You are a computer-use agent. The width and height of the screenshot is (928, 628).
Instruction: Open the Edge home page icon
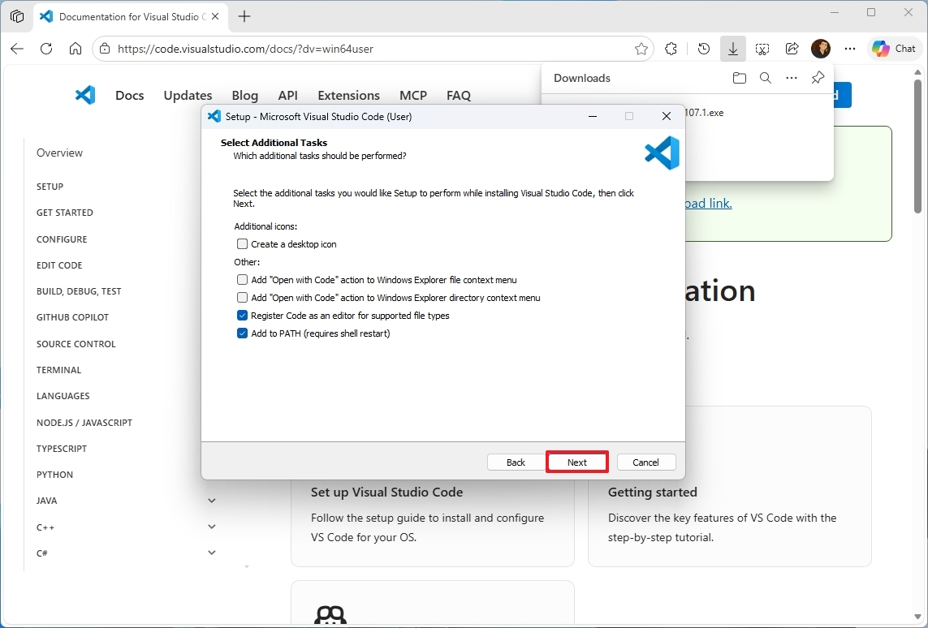click(x=76, y=49)
